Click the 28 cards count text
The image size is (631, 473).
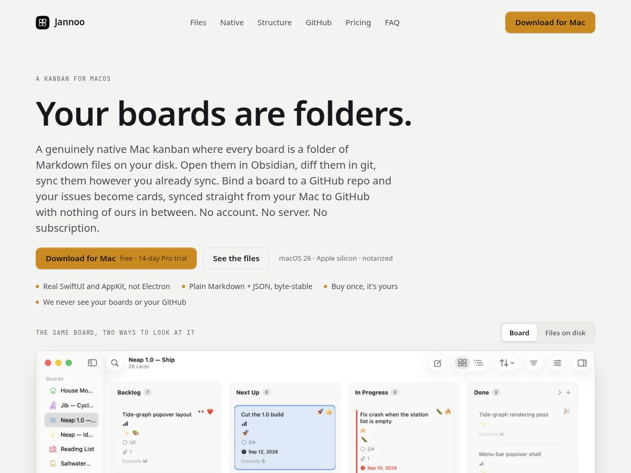[x=139, y=367]
